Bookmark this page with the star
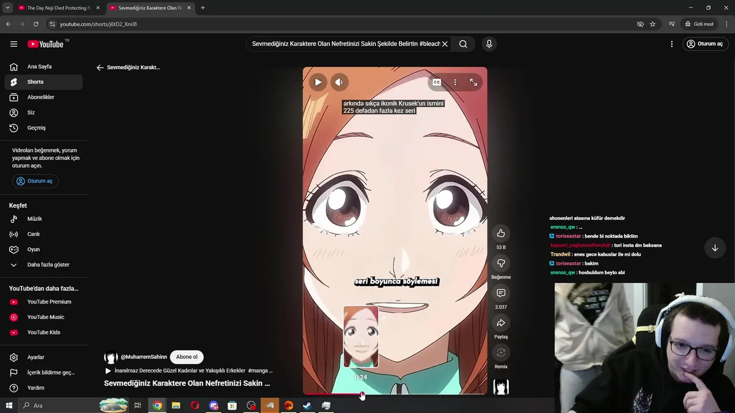This screenshot has height=413, width=735. pyautogui.click(x=653, y=24)
